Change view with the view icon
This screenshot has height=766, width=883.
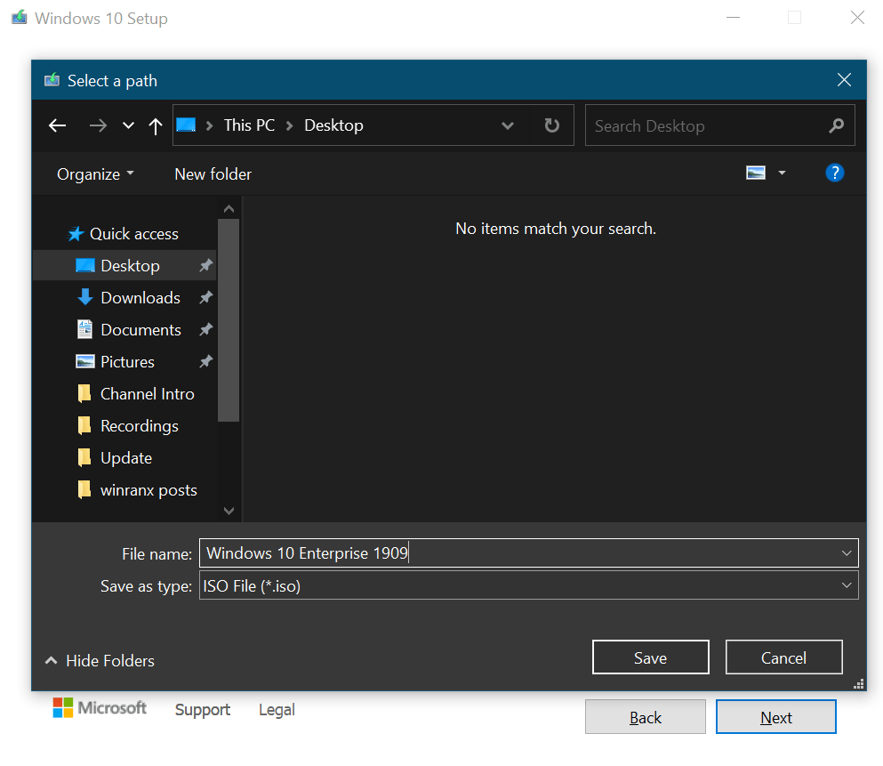pyautogui.click(x=756, y=173)
